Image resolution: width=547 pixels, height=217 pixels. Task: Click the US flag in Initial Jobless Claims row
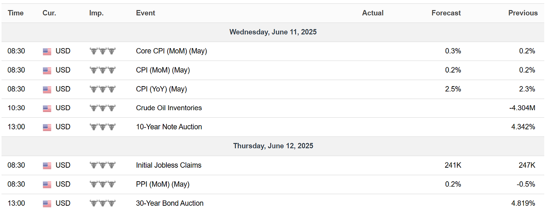coord(47,165)
